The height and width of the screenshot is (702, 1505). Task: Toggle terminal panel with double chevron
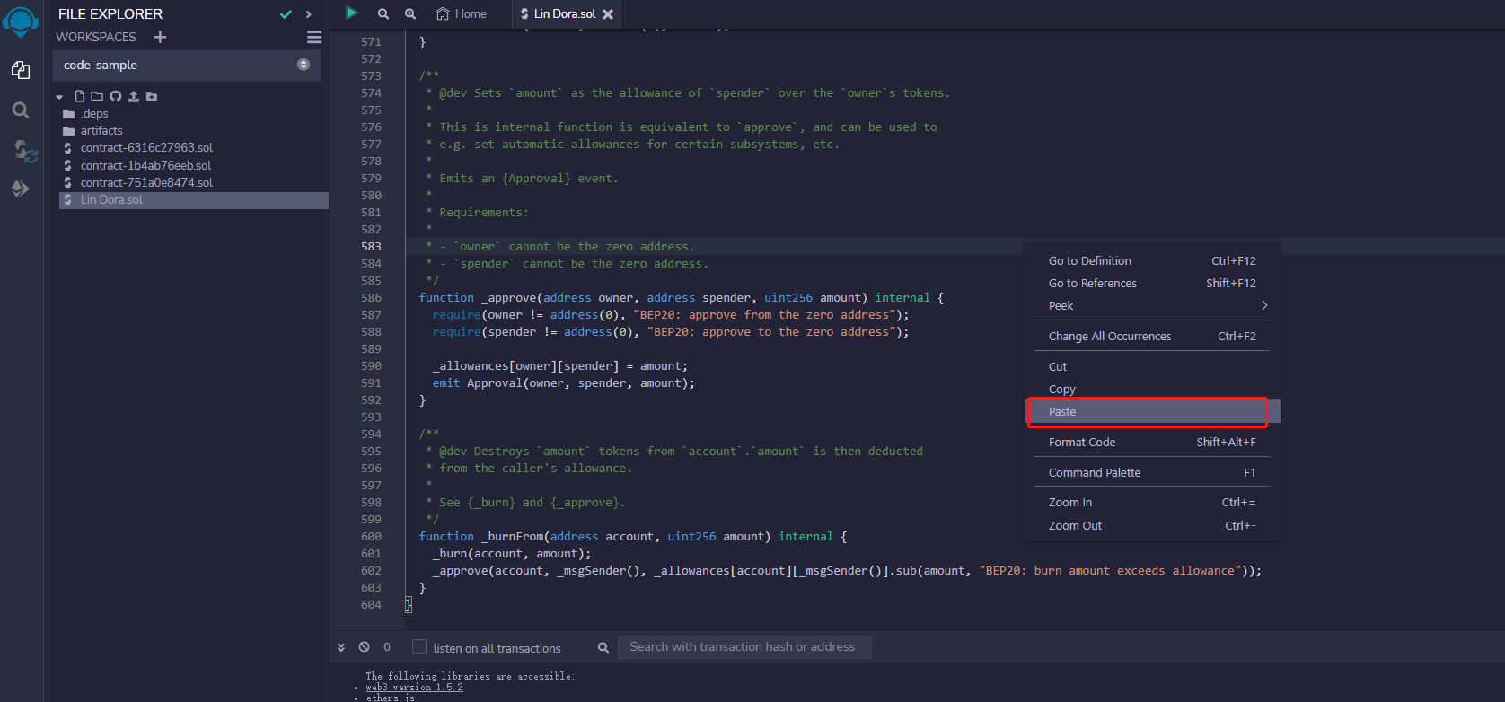tap(341, 647)
